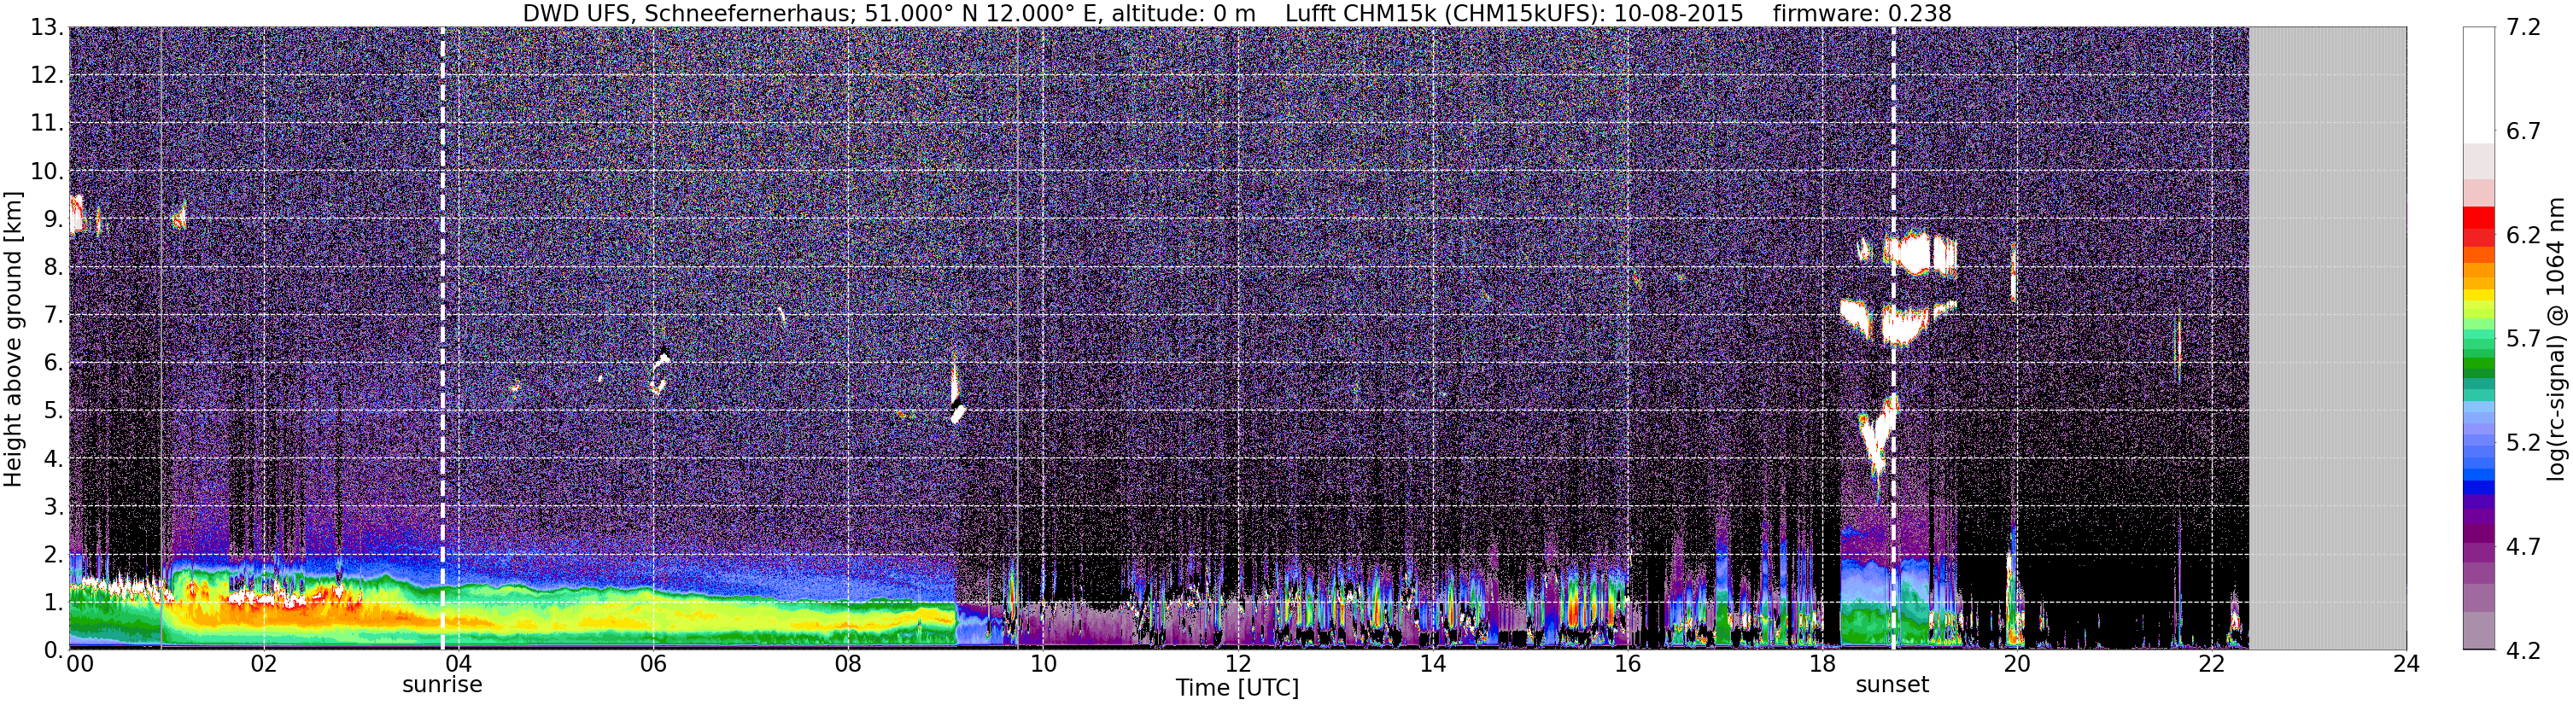The width and height of the screenshot is (2573, 705).
Task: Click the time axis tick '22'
Action: (x=2212, y=665)
